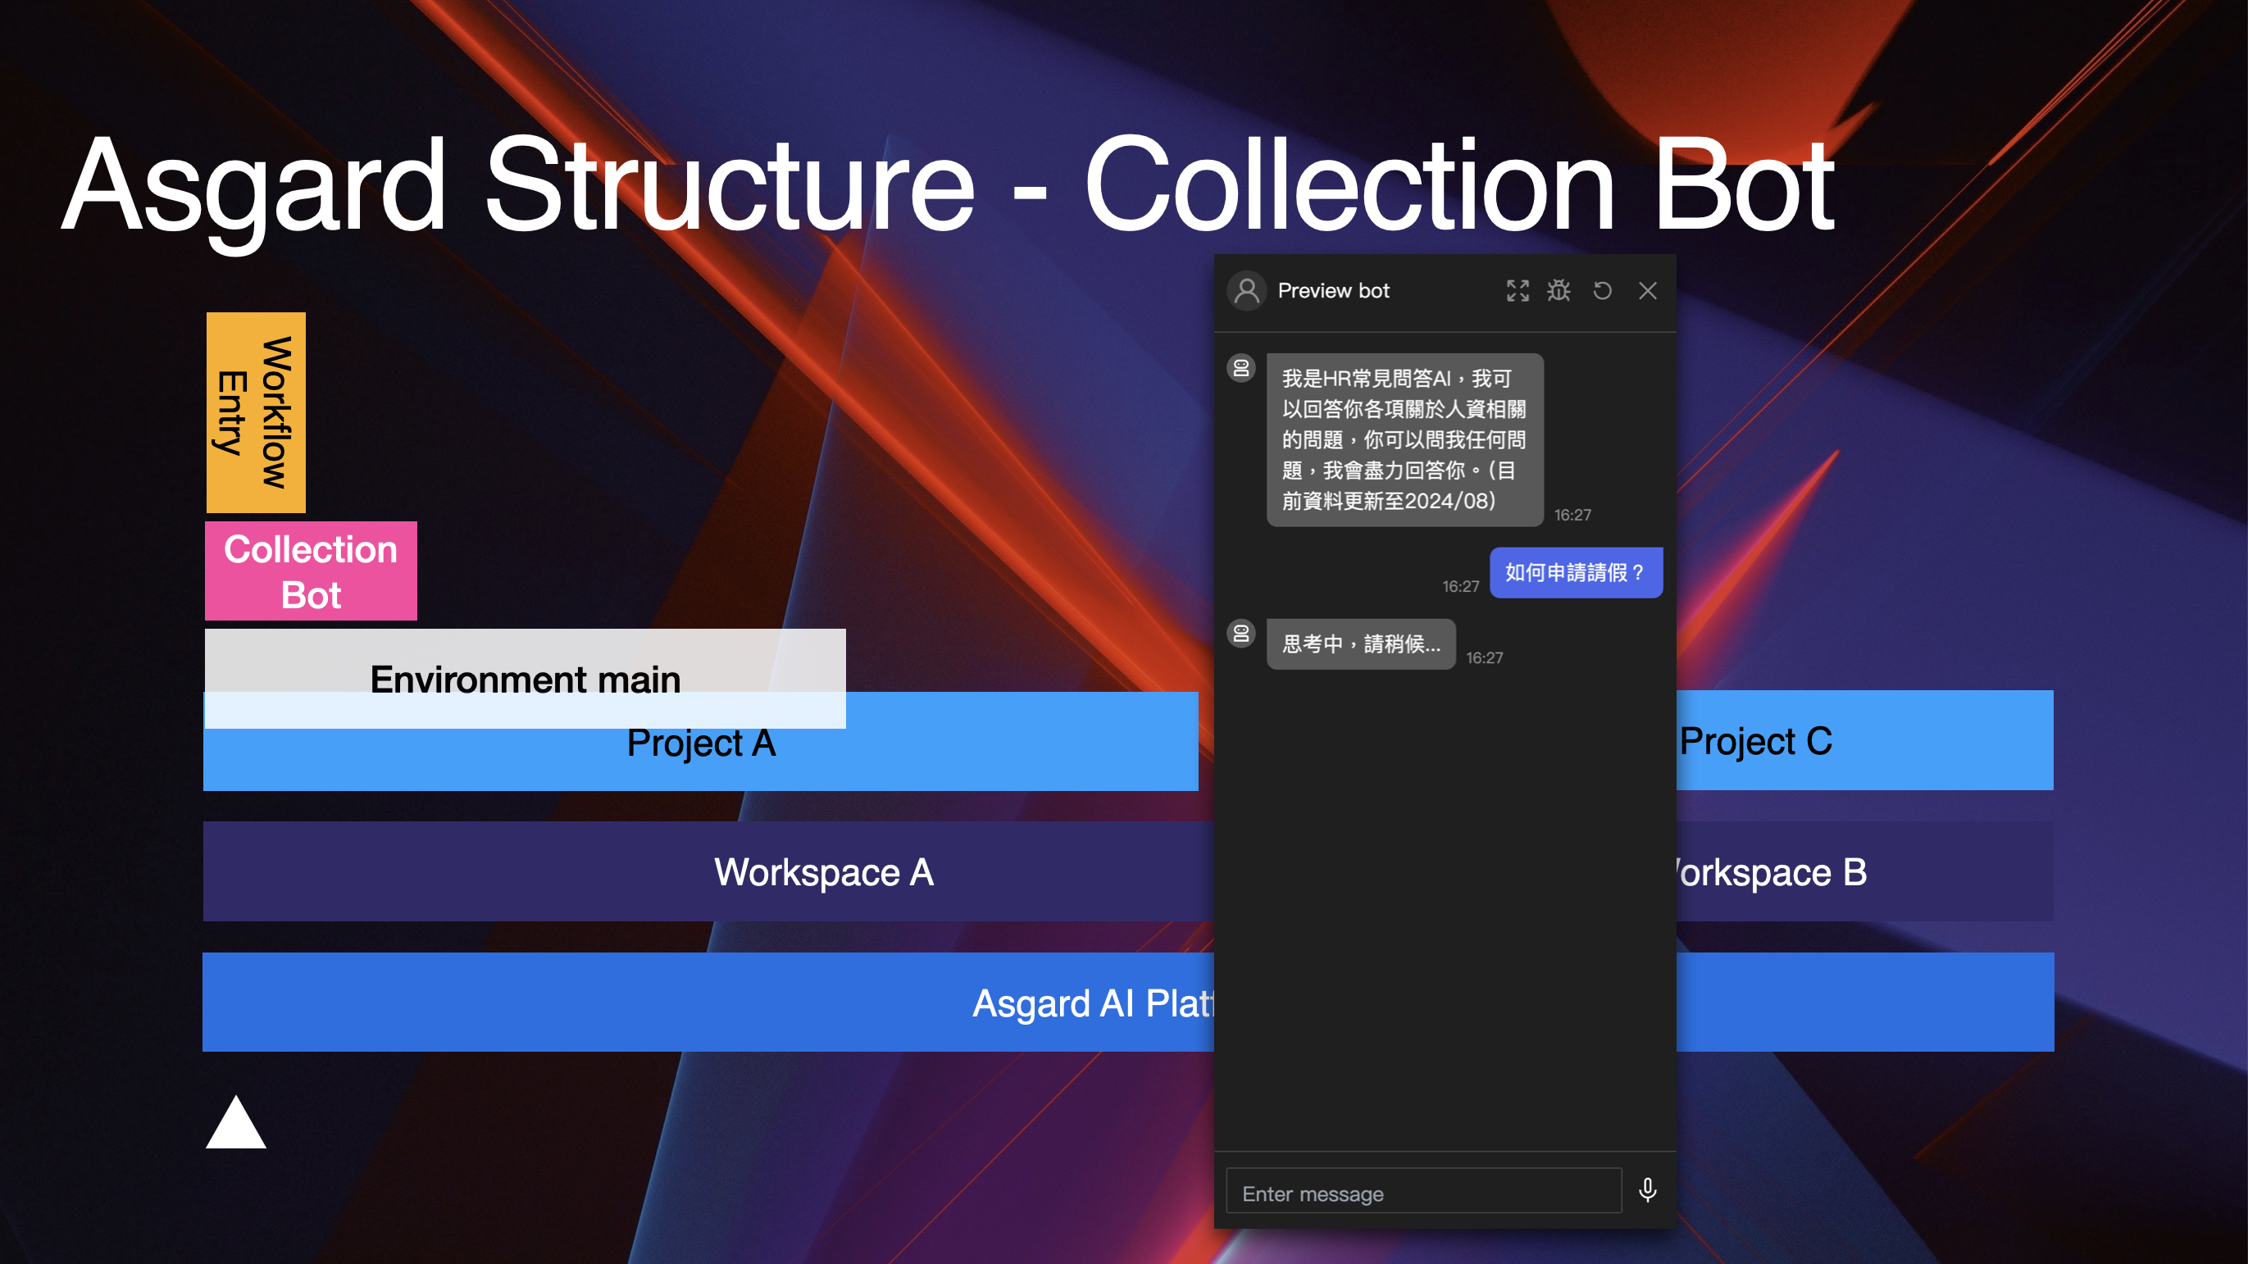Select the orange Workflow Entry block
Screen dimensions: 2248x1264
[256, 411]
